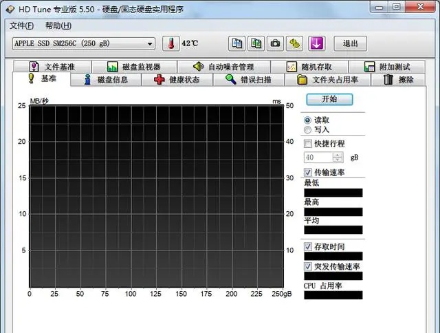Enable the 快捷行程 checkbox
This screenshot has height=333, width=440.
coord(308,144)
